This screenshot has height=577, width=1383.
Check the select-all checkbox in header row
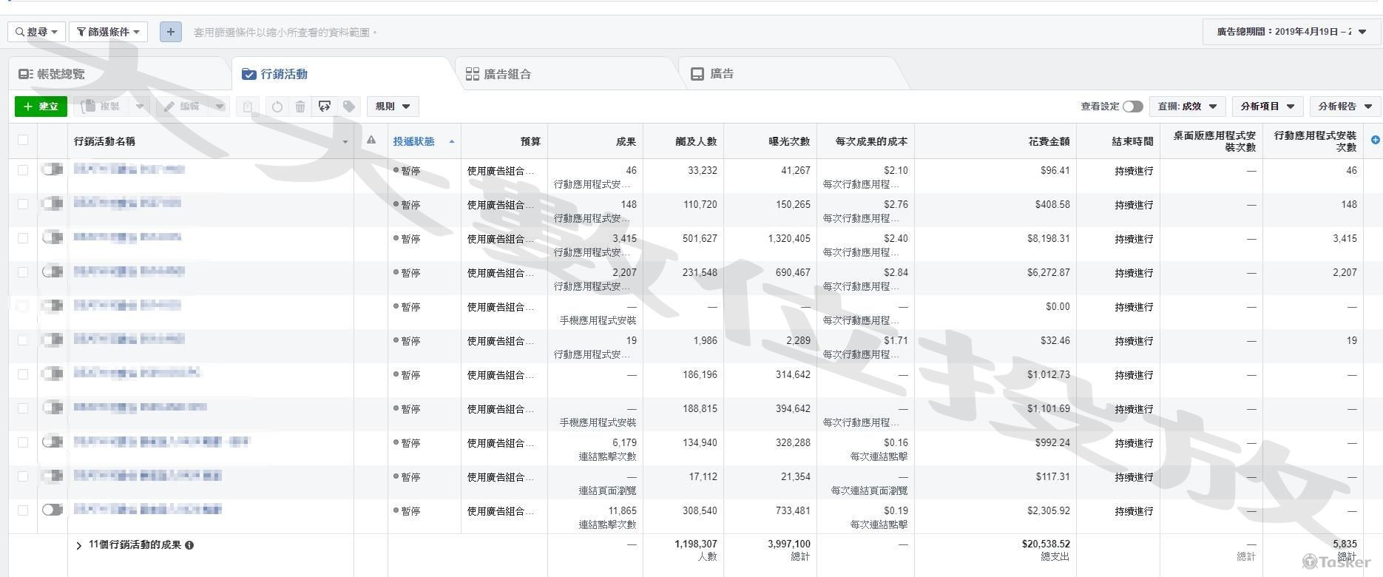(x=23, y=141)
